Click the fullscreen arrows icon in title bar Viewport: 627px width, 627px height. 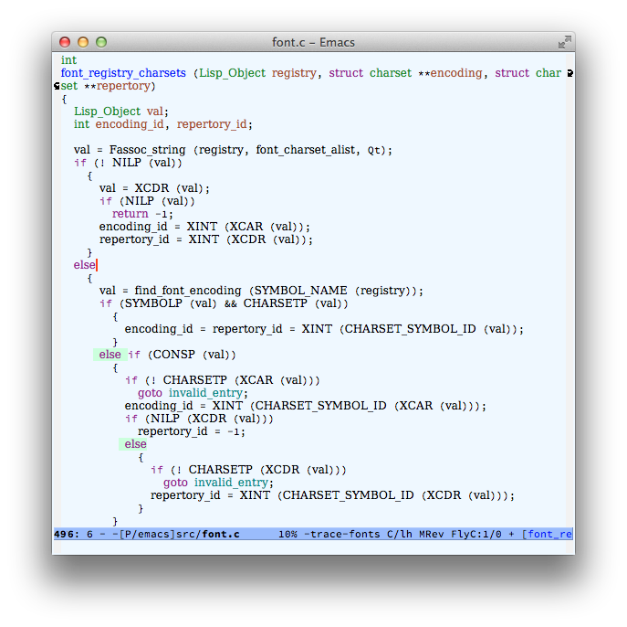click(x=564, y=42)
